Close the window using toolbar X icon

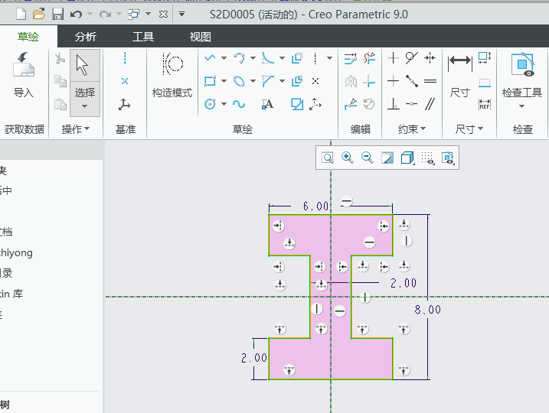point(163,15)
